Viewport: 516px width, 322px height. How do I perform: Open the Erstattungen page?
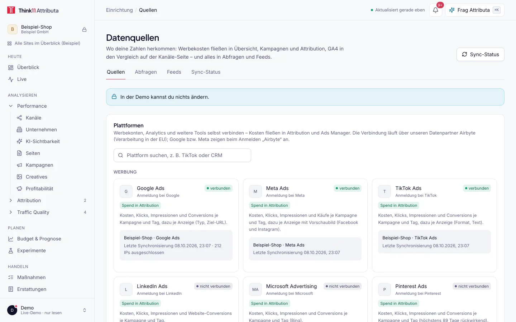(47, 289)
